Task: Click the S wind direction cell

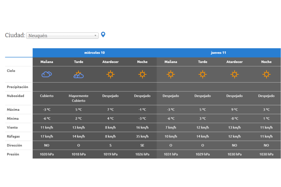Action: pyautogui.click(x=110, y=145)
